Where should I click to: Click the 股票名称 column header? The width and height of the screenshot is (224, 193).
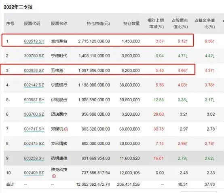(59, 23)
